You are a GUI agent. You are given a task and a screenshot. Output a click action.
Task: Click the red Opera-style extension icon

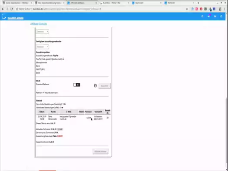[201, 9]
